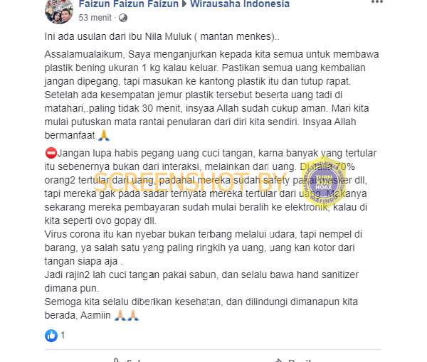Open Faizun Faizun Faizun's profile link
Image resolution: width=427 pixels, height=362 pixels.
[x=129, y=4]
